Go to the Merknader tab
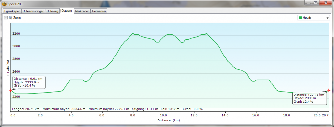Viewport: 334px width, 127px height. click(82, 11)
